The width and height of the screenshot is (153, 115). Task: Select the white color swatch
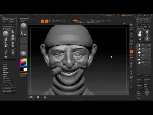click(25, 69)
